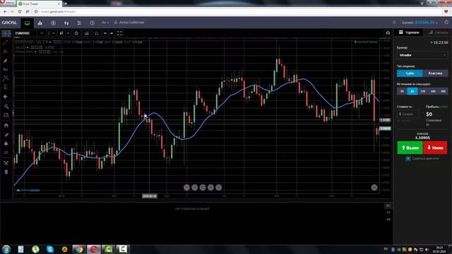Take a chart snapshot with camera icon

(x=388, y=33)
